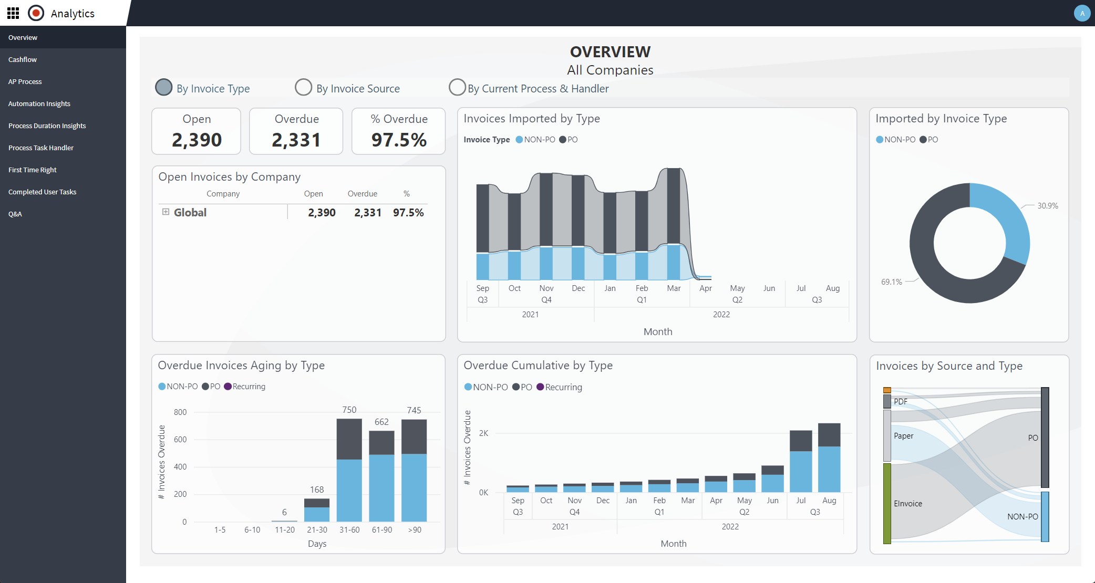Click the orange source node in Sankey chart
This screenshot has width=1095, height=583.
point(887,390)
